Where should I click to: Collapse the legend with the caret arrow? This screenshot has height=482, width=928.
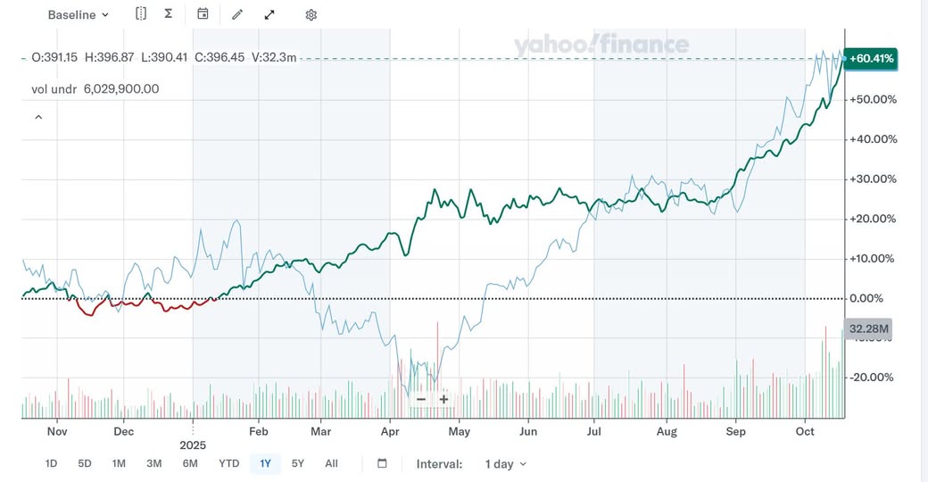click(x=38, y=117)
